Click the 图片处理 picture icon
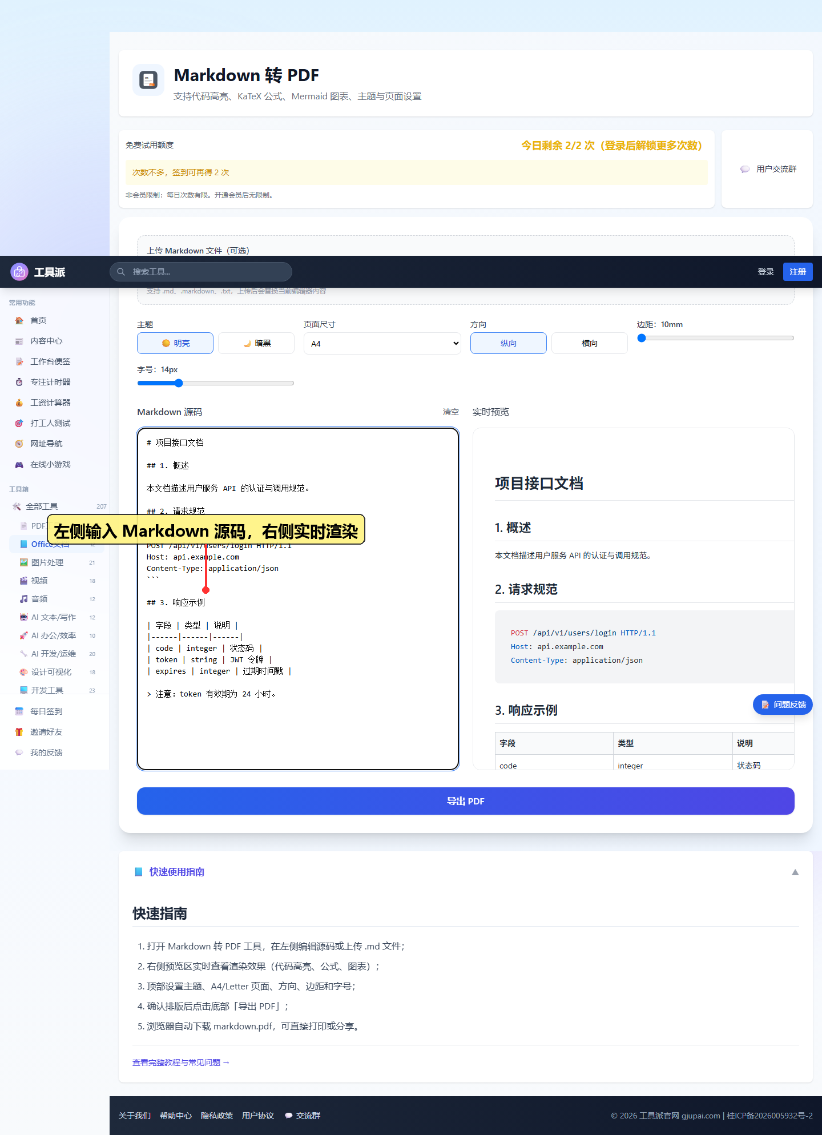The height and width of the screenshot is (1135, 822). [x=24, y=562]
